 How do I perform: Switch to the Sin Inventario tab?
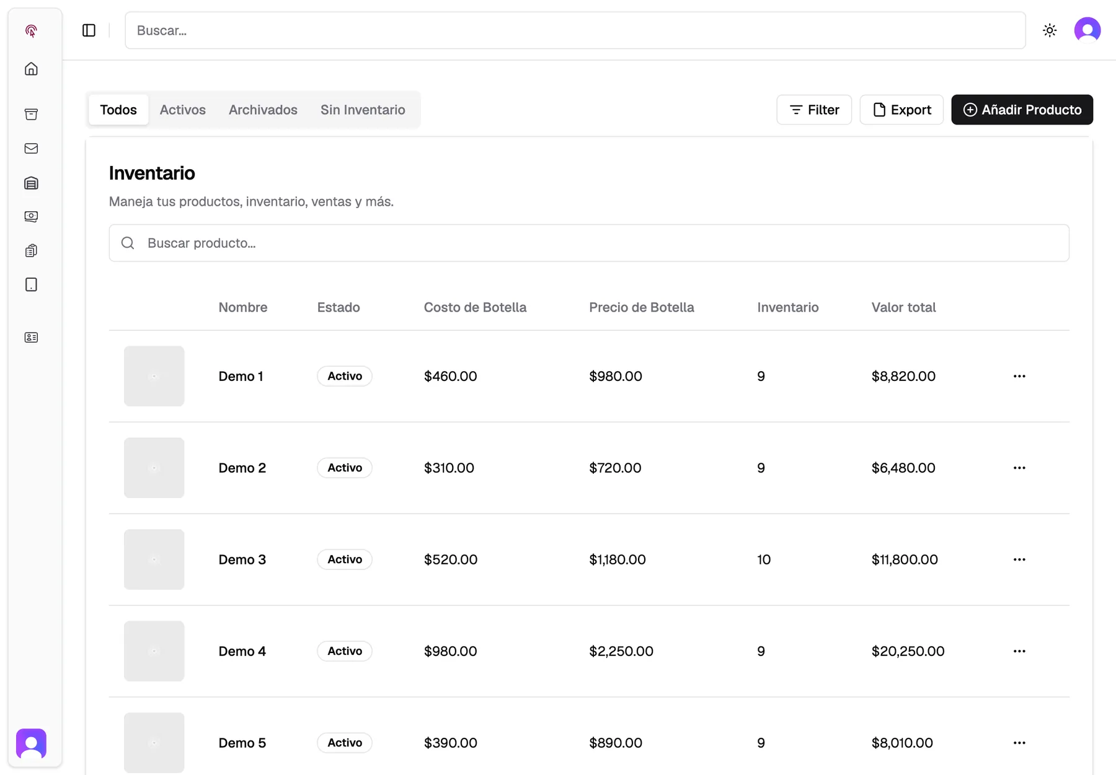pyautogui.click(x=363, y=110)
